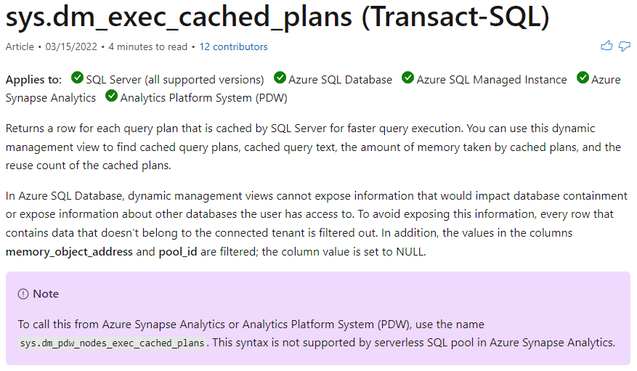Click the info icon in the Note box
This screenshot has width=637, height=371.
[23, 294]
